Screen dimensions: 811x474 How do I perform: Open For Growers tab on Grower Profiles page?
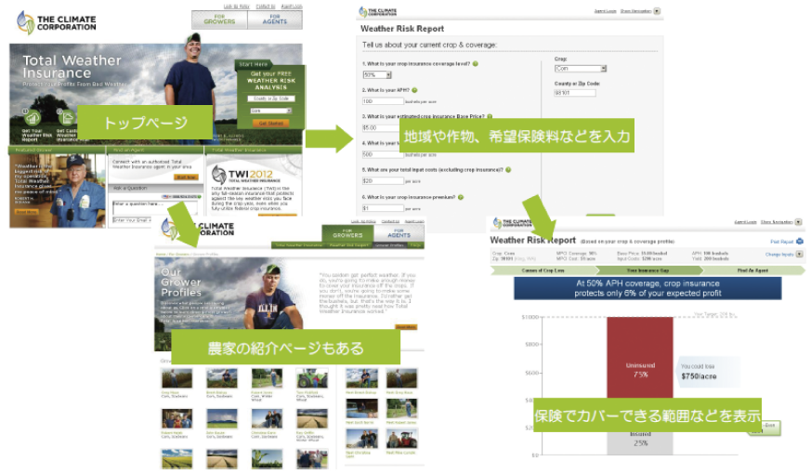click(347, 233)
